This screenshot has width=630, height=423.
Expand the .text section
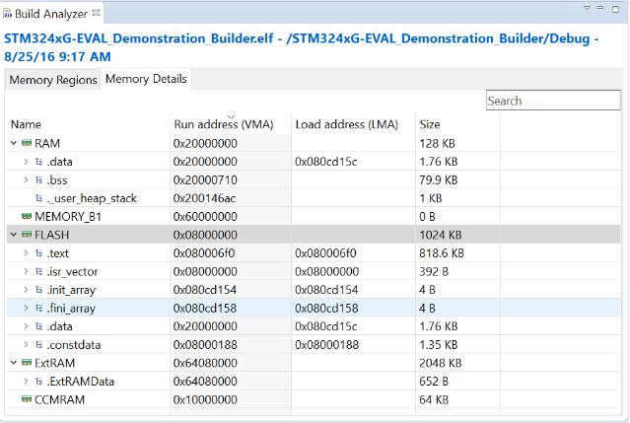pos(26,253)
